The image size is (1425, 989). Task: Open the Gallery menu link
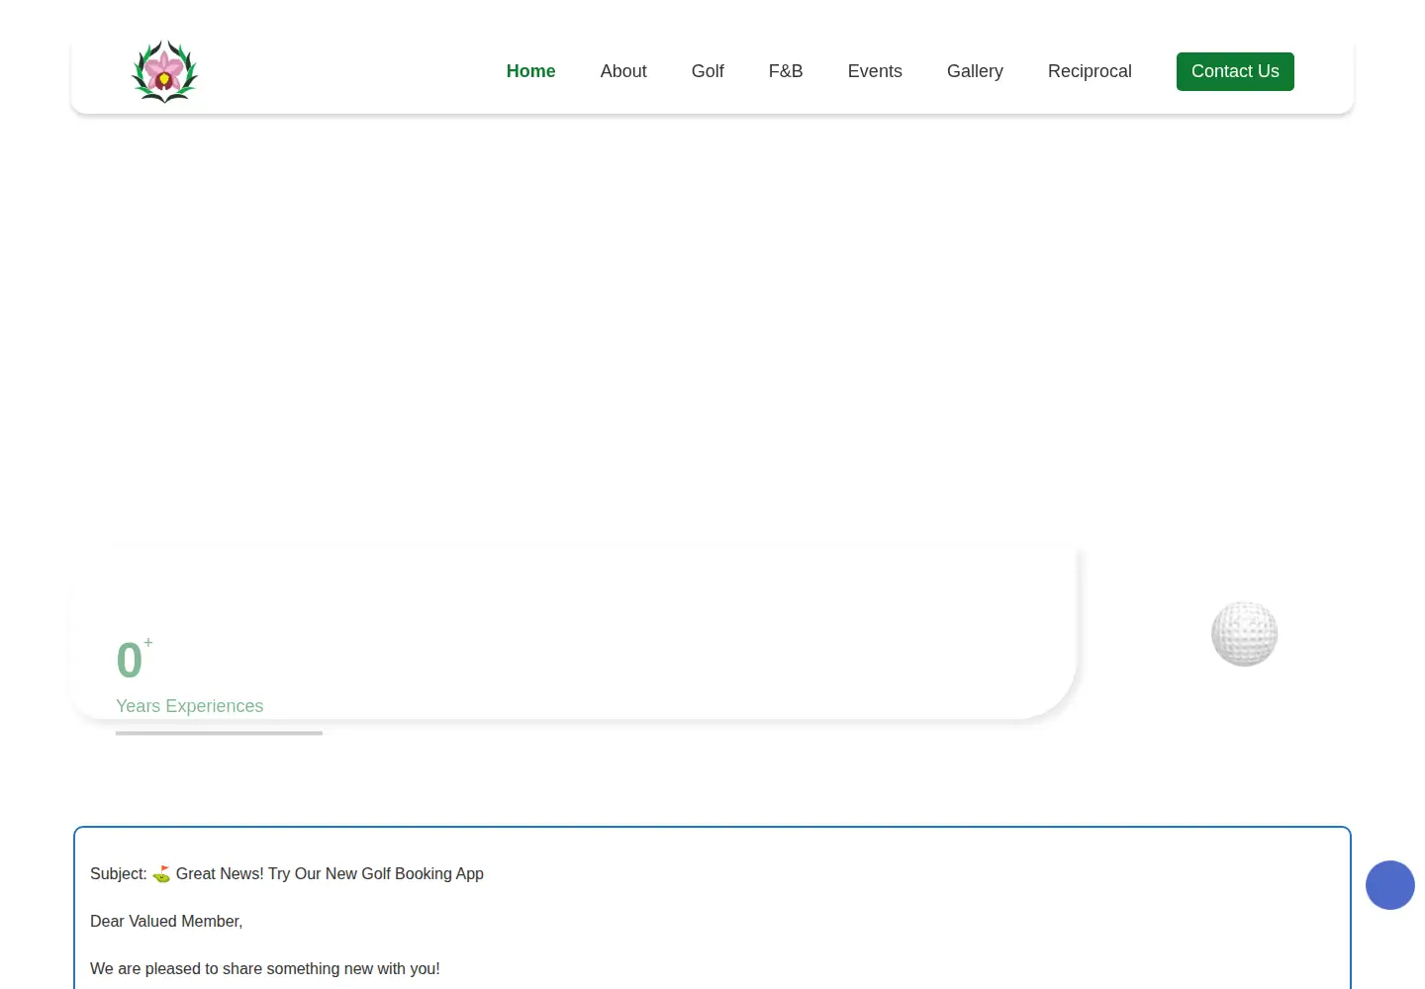coord(975,71)
